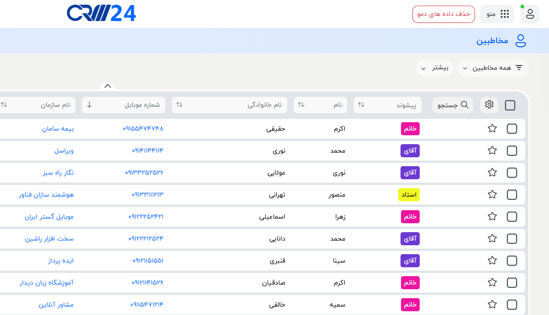Open the همه مخاطبین filter dropdown

tap(493, 68)
